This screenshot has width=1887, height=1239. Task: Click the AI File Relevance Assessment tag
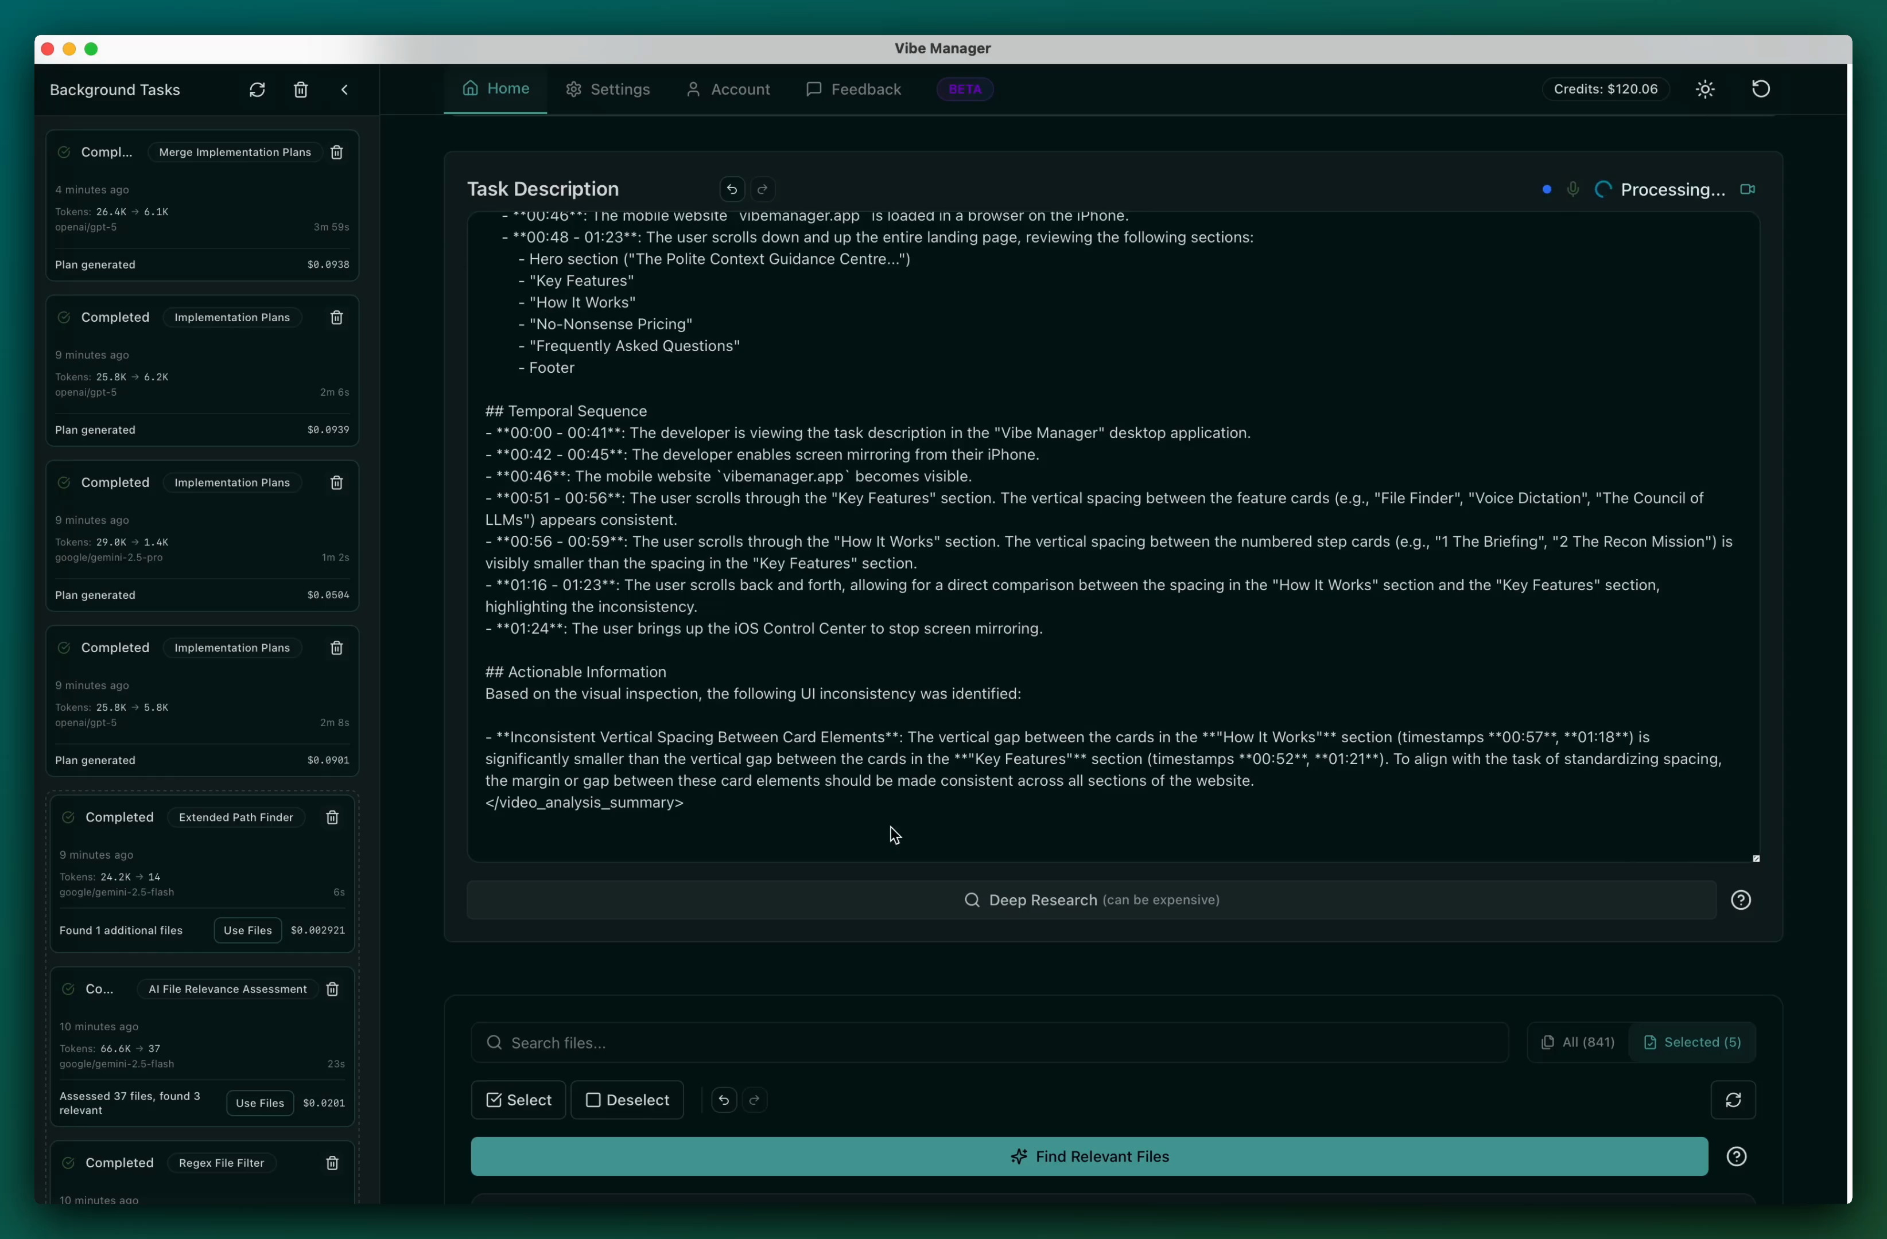(x=227, y=989)
